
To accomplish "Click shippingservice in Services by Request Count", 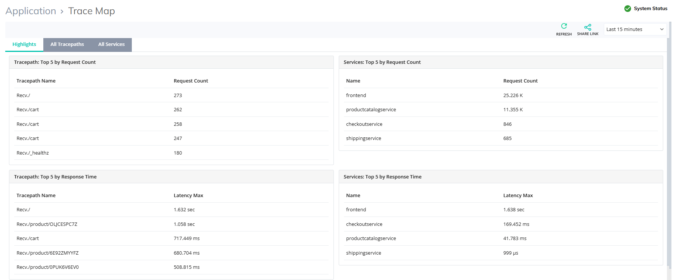I will click(x=363, y=139).
